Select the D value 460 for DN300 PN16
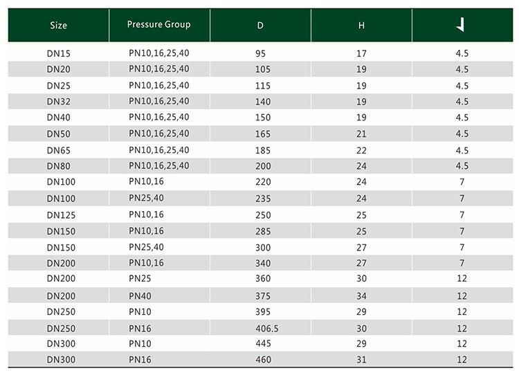 263,359
